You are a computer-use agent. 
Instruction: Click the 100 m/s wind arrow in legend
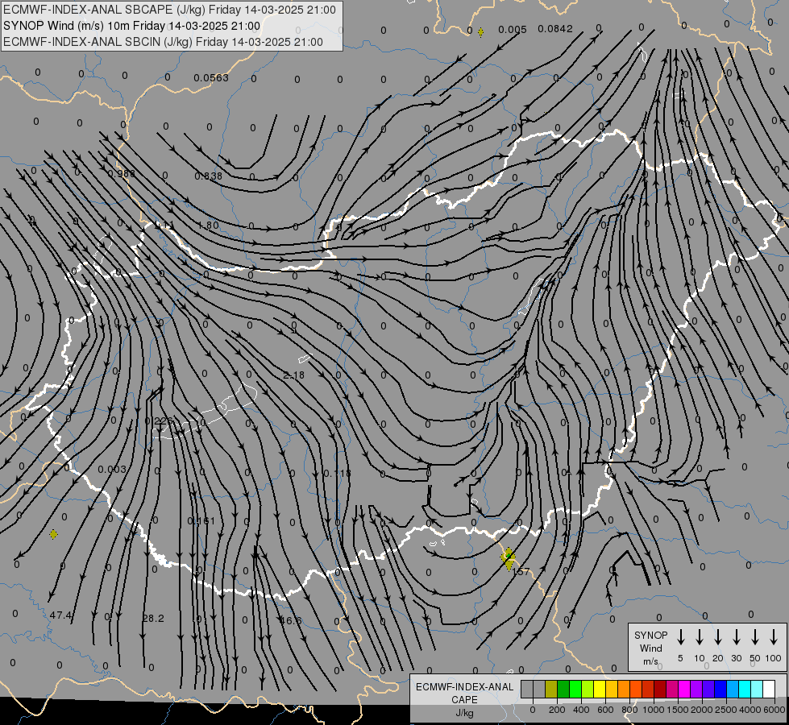point(774,637)
